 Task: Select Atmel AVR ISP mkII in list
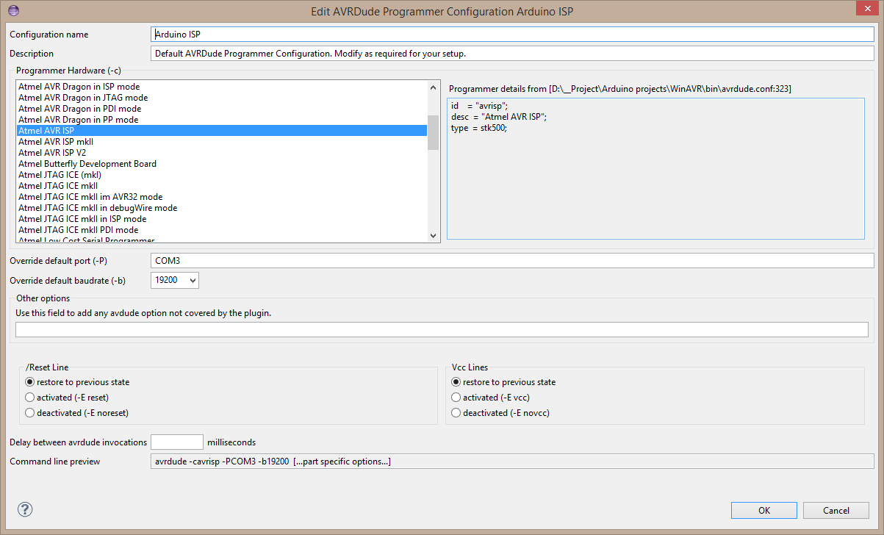pyautogui.click(x=56, y=142)
